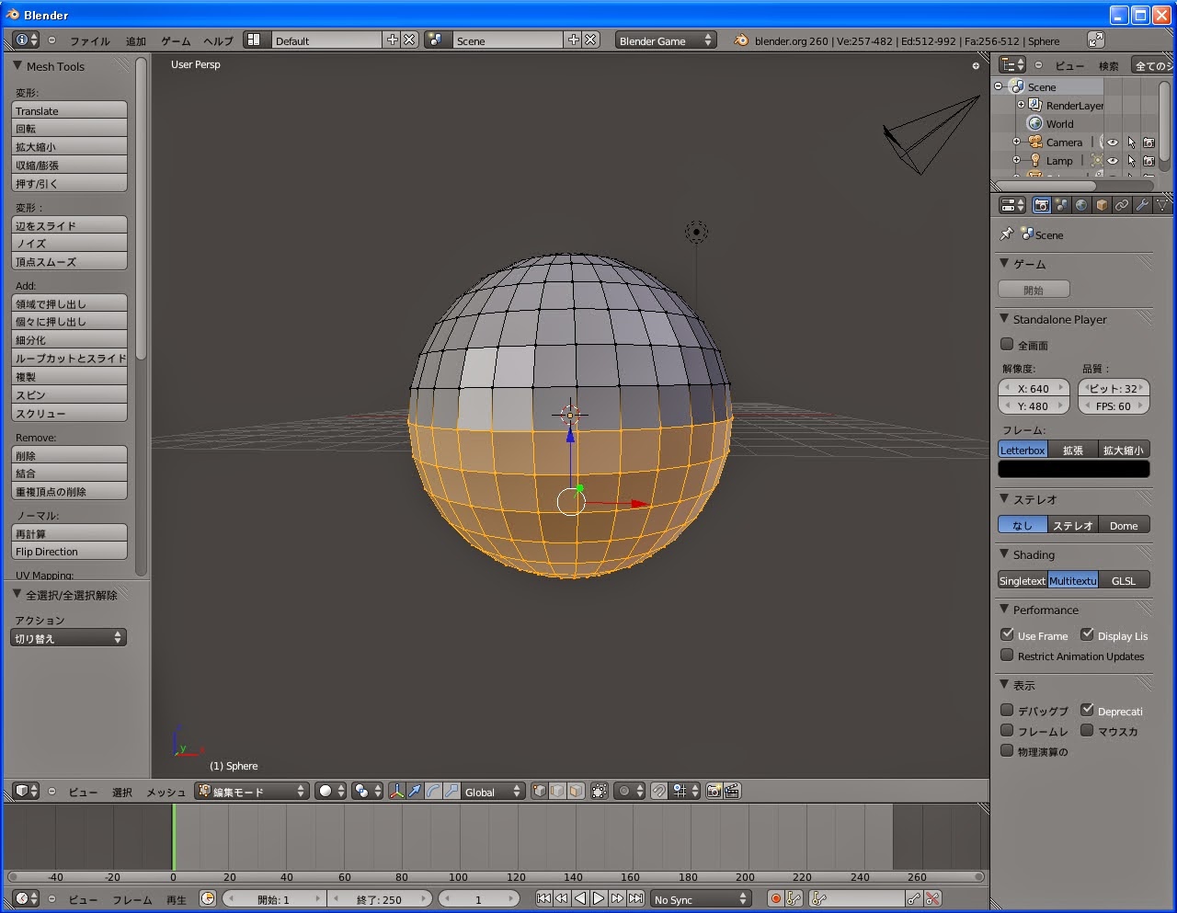Toggle the 3D manipulator widget icon
Image resolution: width=1177 pixels, height=913 pixels.
396,791
